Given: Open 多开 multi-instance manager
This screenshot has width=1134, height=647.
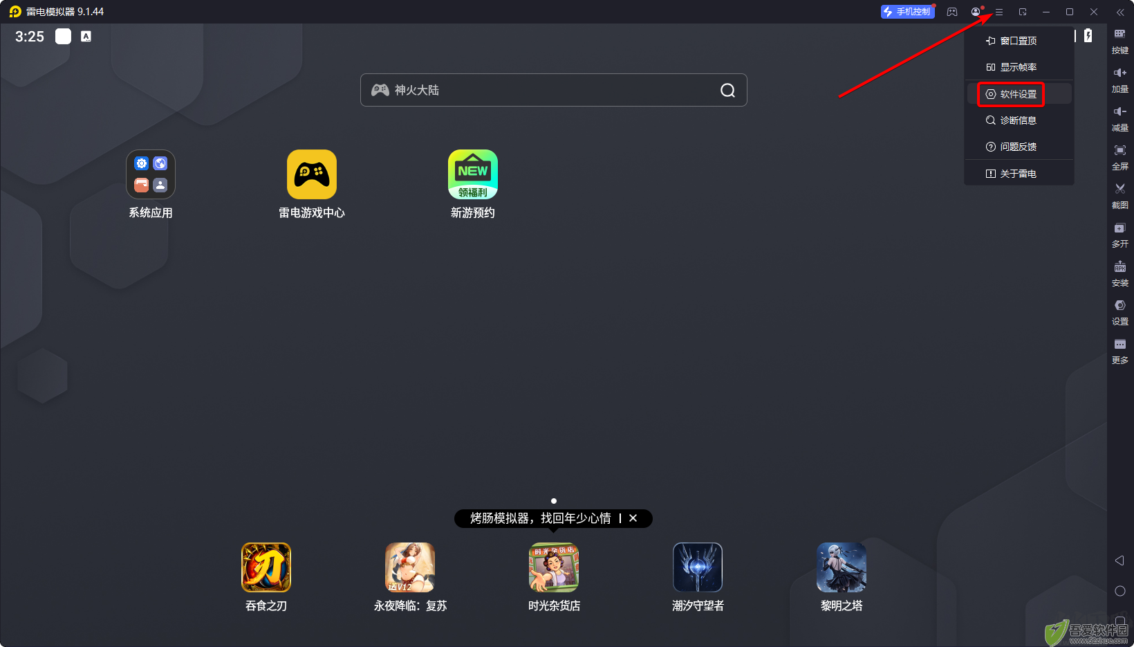Looking at the screenshot, I should tap(1120, 235).
